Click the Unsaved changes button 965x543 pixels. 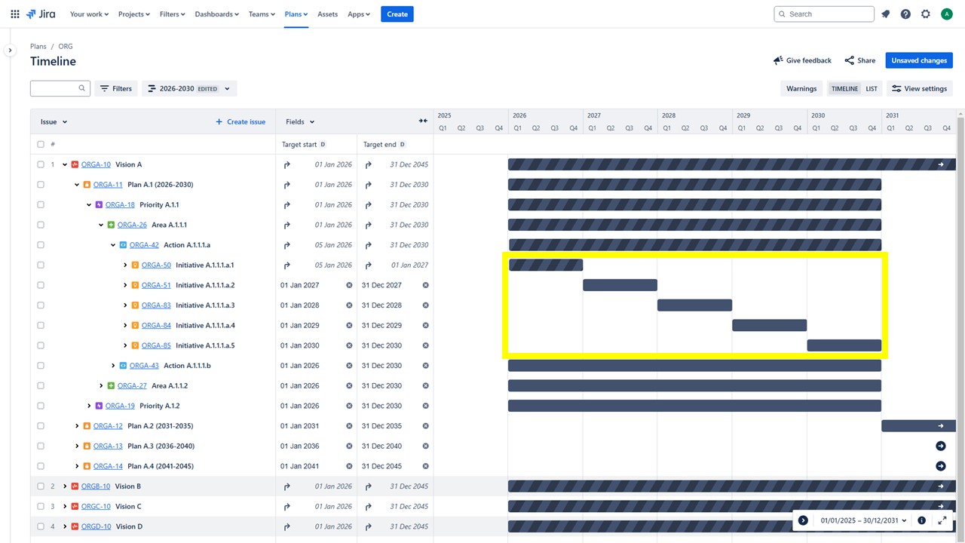(x=919, y=60)
